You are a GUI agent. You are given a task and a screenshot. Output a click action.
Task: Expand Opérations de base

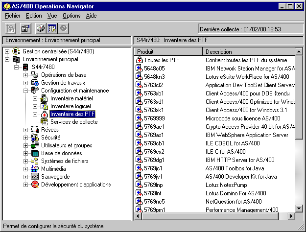(x=25, y=75)
